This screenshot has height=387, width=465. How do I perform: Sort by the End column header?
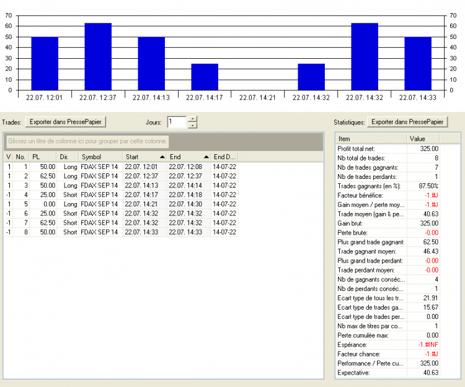coord(188,157)
